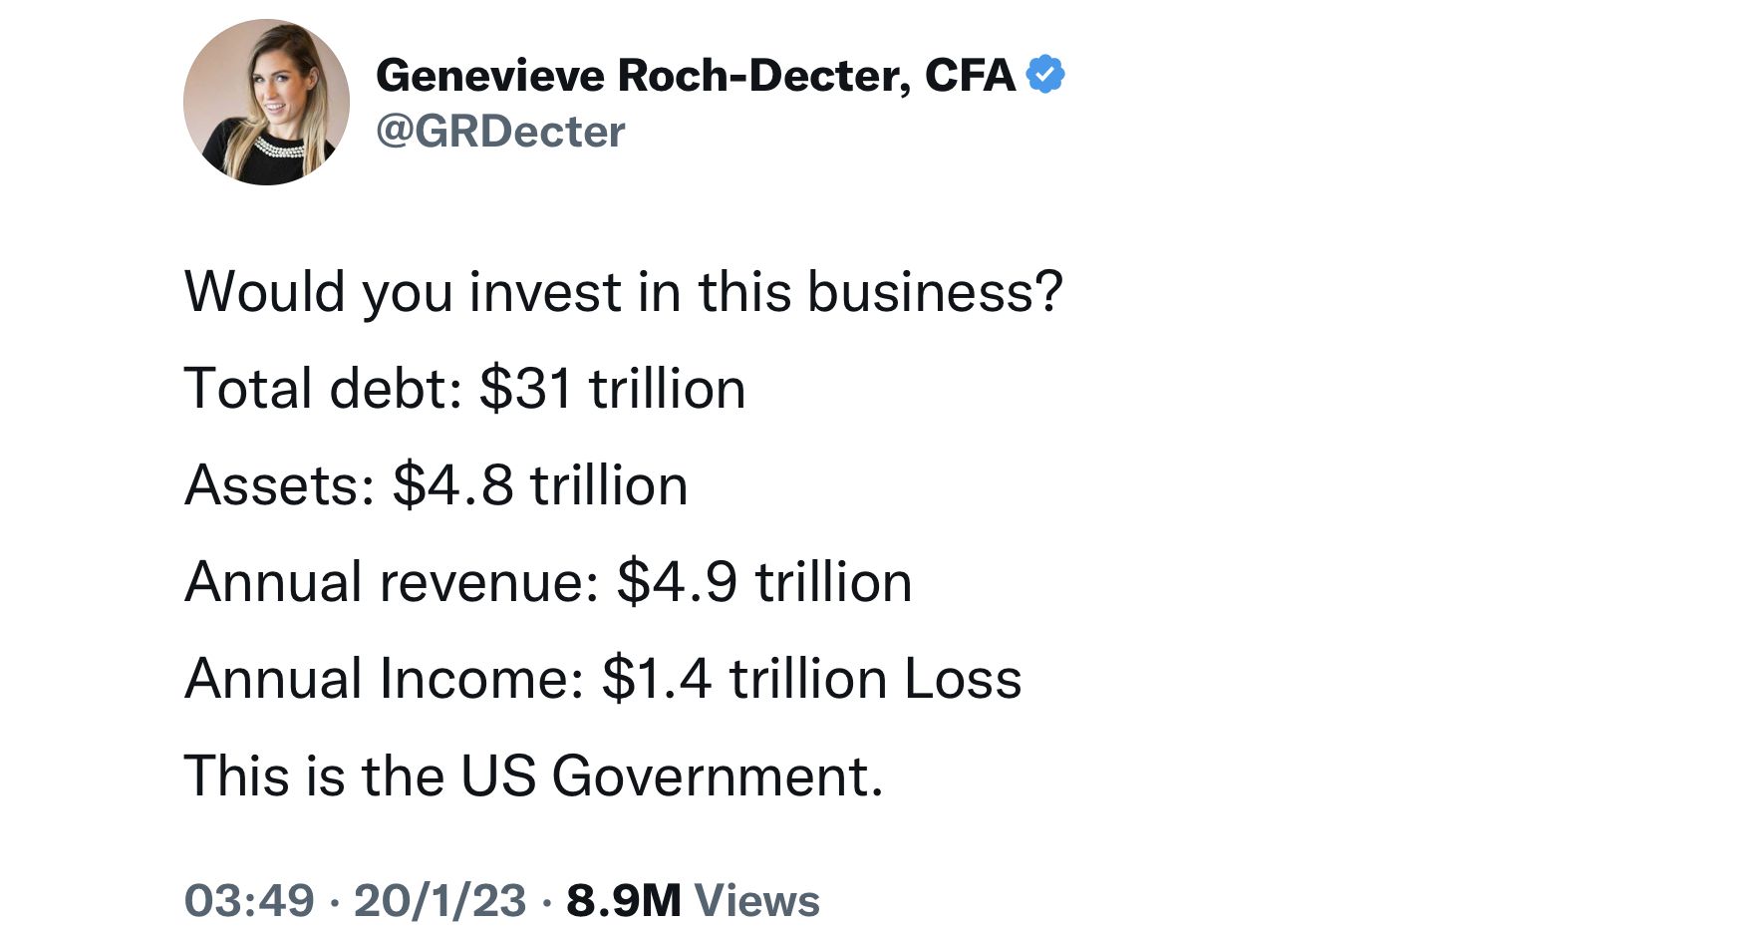The image size is (1754, 927).
Task: Click the 8.9M view count number
Action: [624, 901]
